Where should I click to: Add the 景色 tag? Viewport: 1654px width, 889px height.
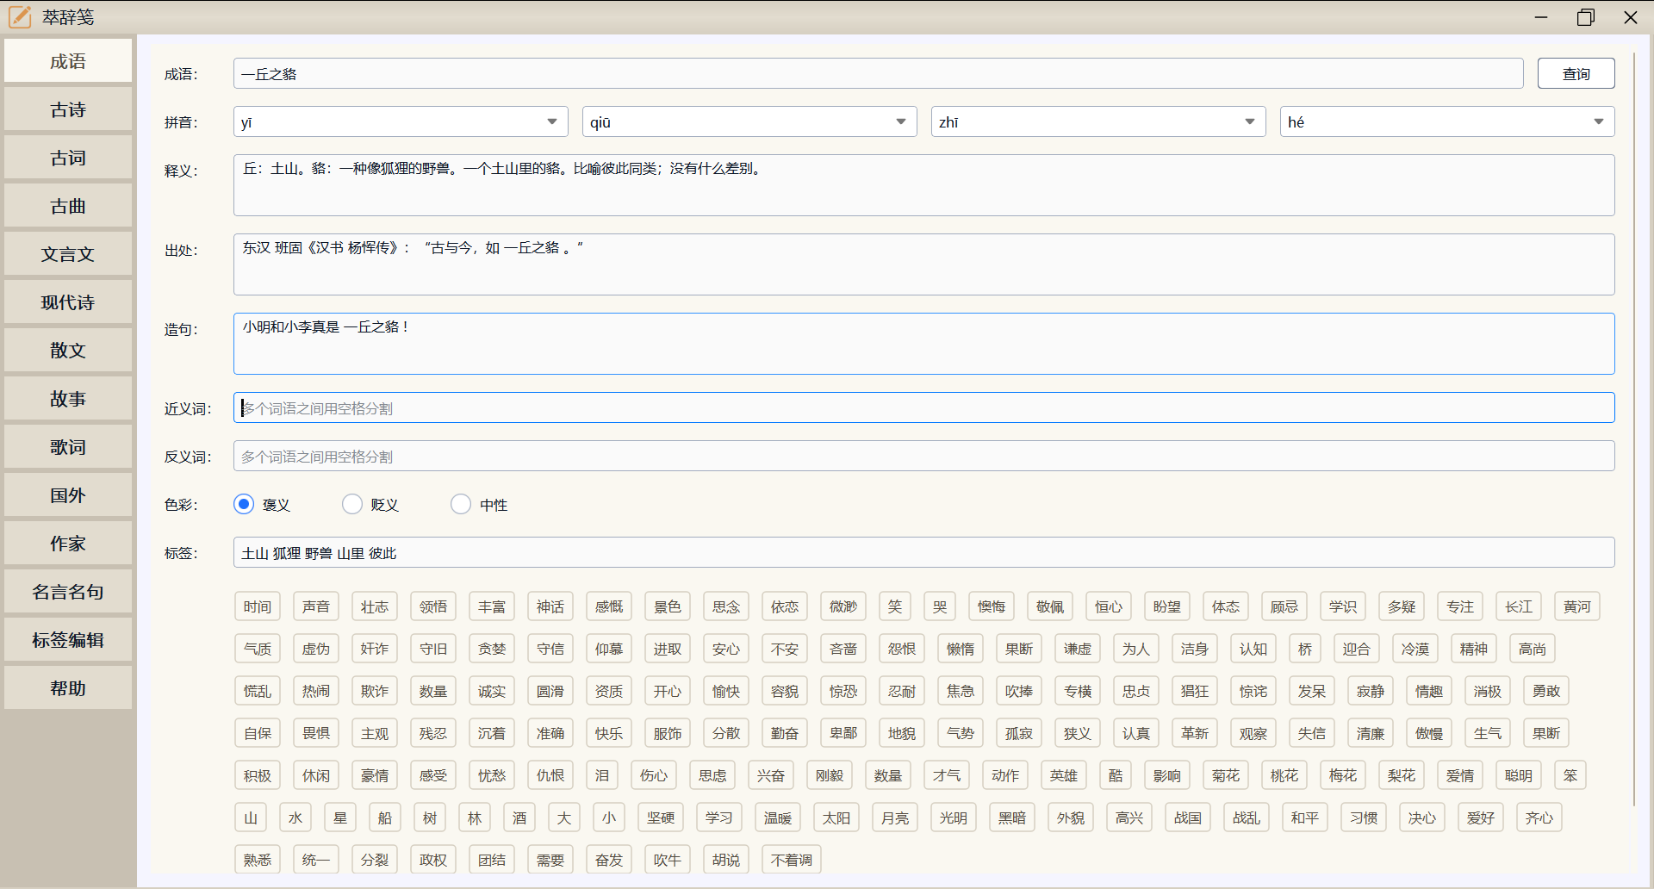(668, 606)
